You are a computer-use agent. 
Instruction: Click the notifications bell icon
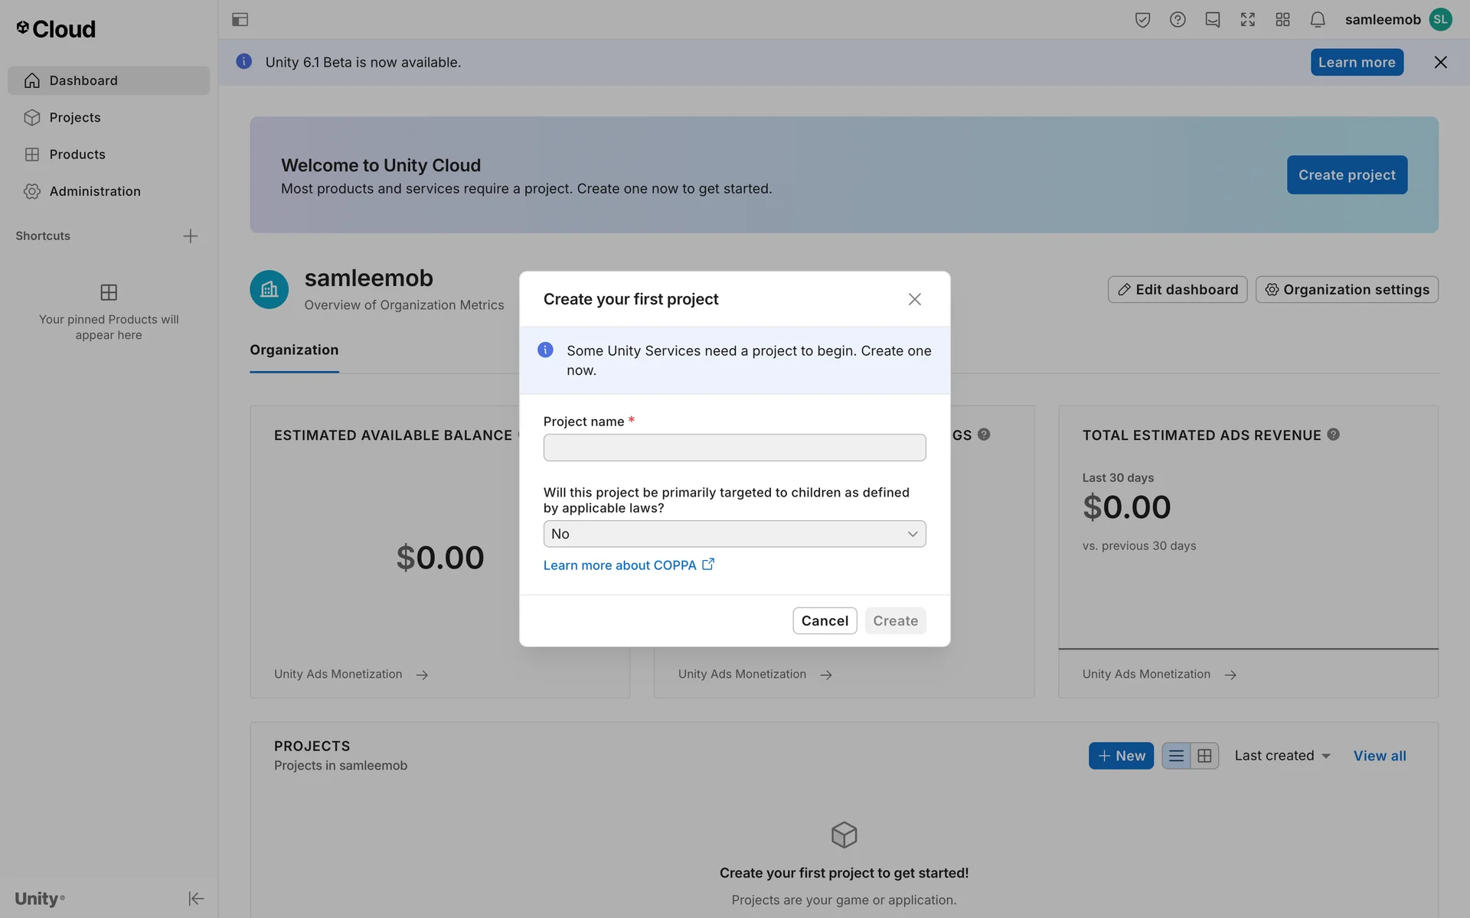click(1317, 20)
